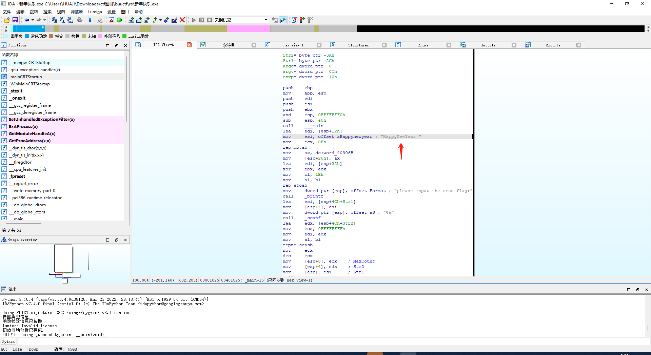Click the open file toolbar icon

[7, 20]
